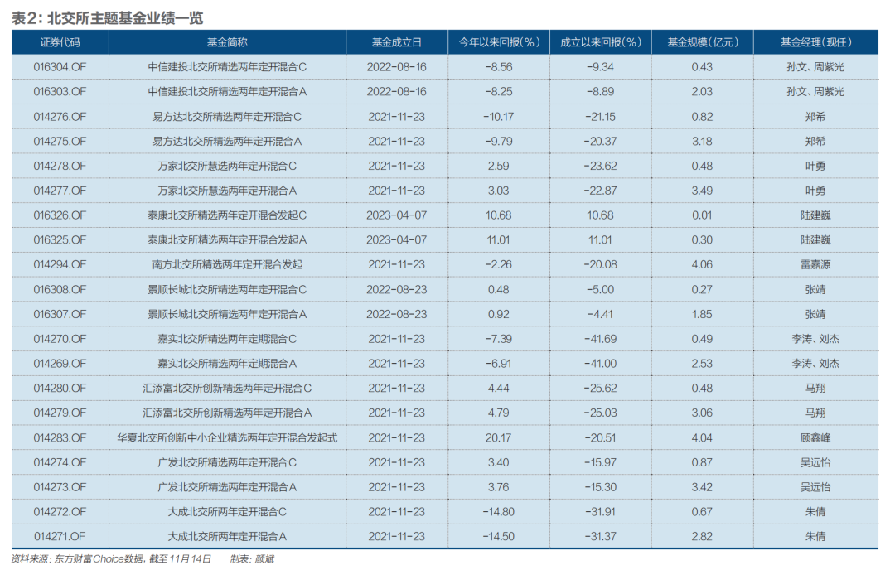
Task: Click fund code 014283.OF
Action: tap(60, 438)
